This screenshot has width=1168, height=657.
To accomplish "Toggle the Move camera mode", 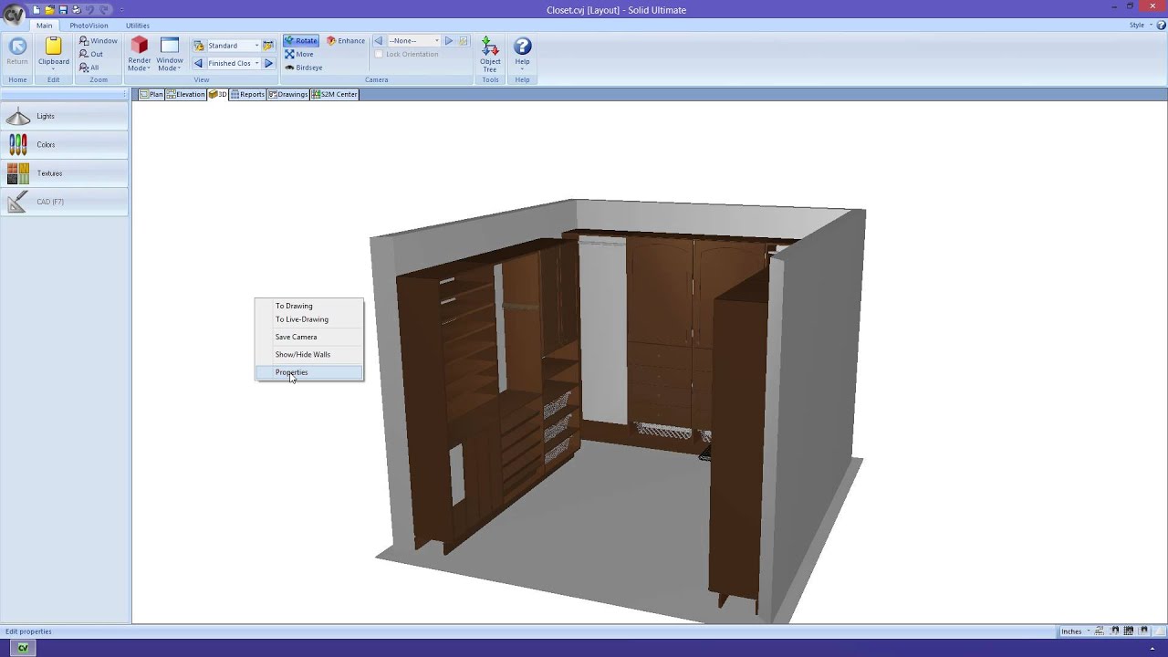I will [298, 54].
